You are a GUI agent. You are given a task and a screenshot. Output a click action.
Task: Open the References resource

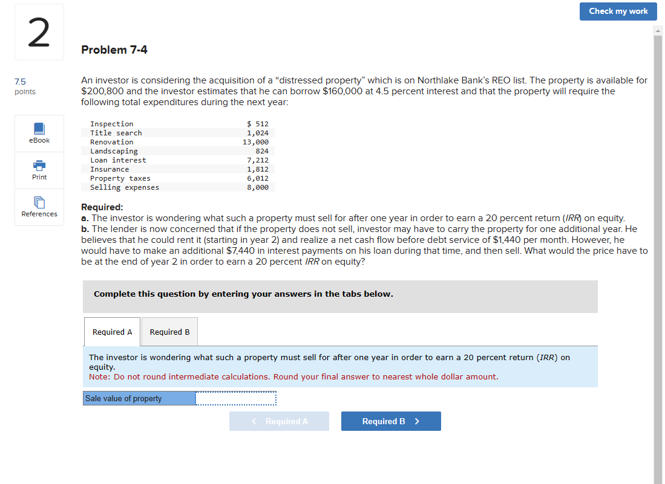39,207
